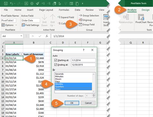Viewport: 153px width, 117px height.
Task: Select cell with date 01/01/14
Action: [14, 58]
